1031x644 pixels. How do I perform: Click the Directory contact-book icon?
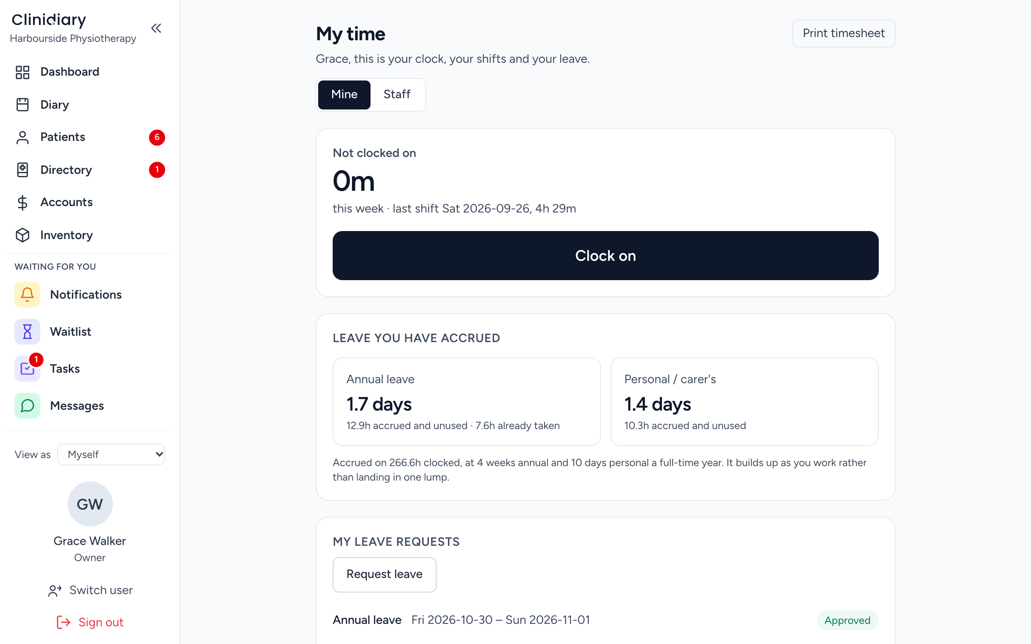23,169
